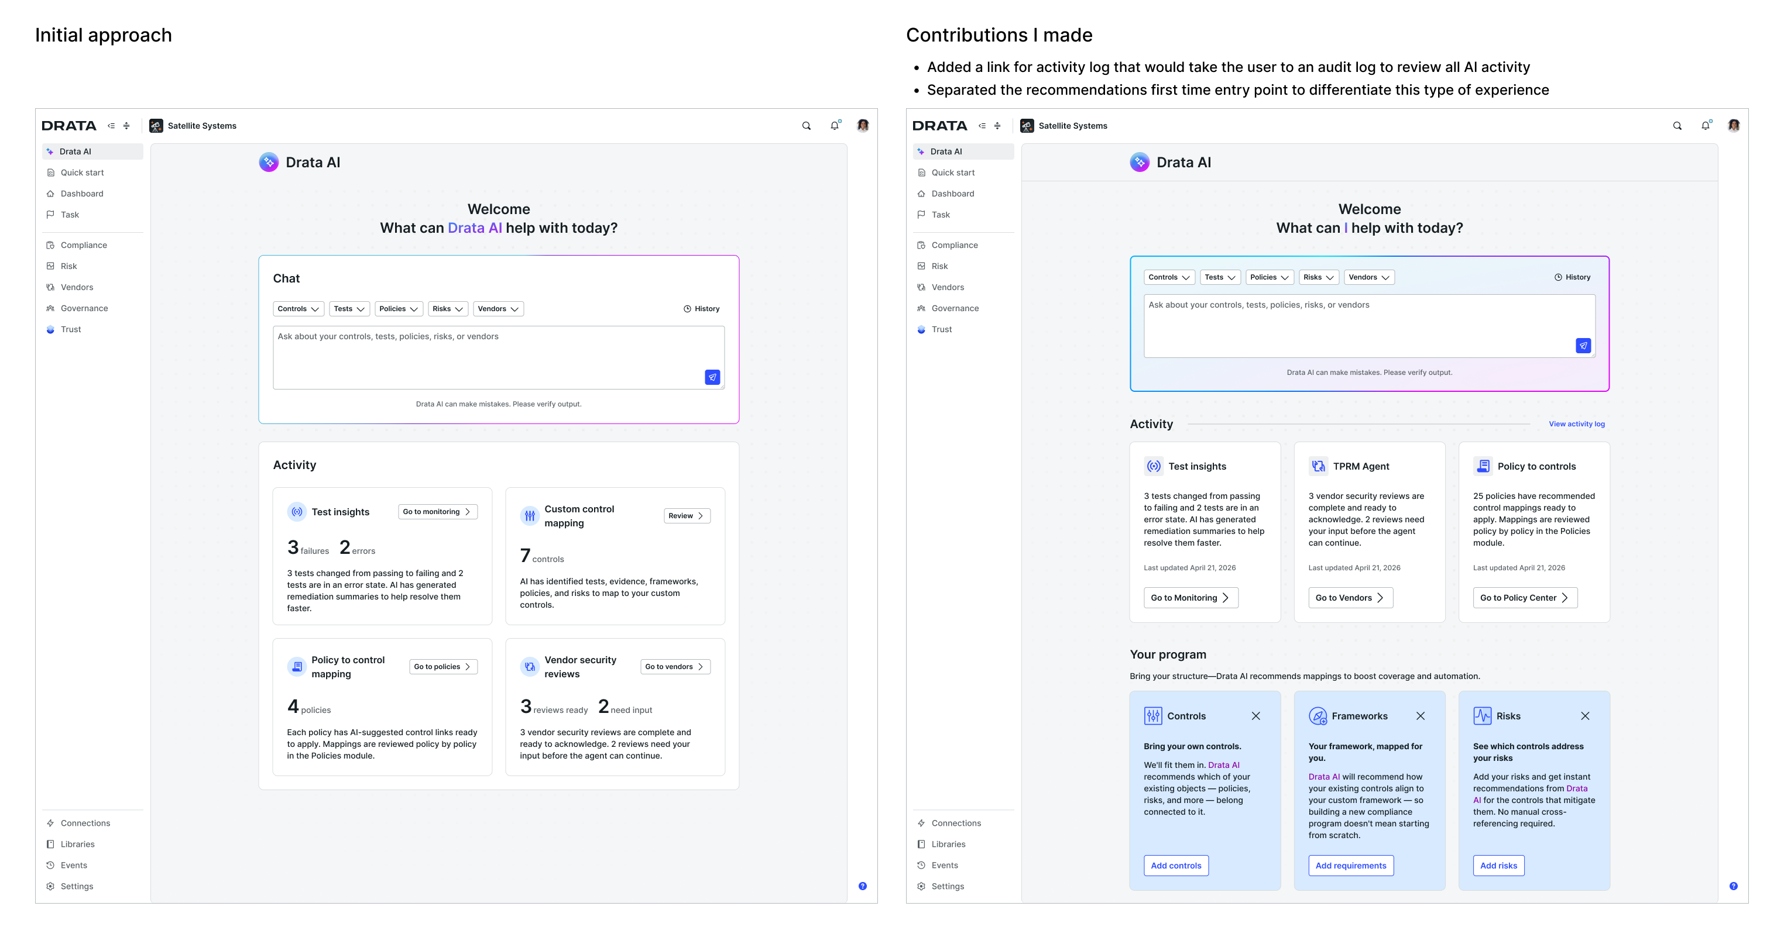The height and width of the screenshot is (927, 1784).
Task: Open History in right chat panel
Action: 1573,277
